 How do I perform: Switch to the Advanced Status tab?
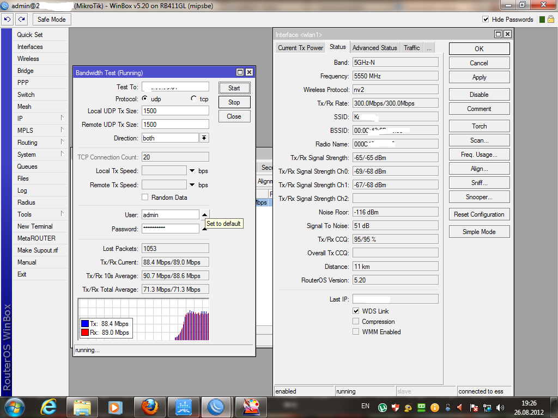click(x=374, y=48)
